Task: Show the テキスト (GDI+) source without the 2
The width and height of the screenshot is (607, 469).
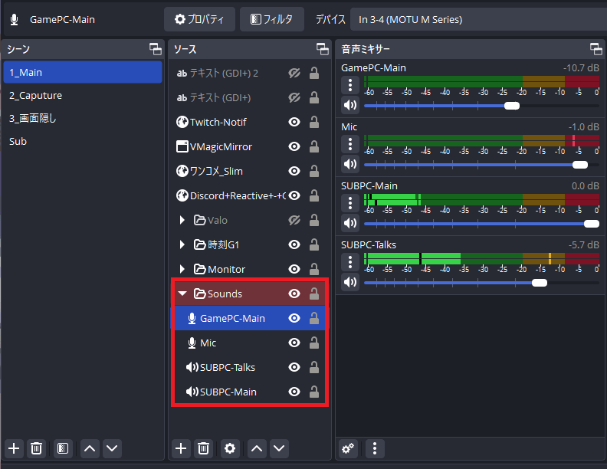Action: coord(294,97)
